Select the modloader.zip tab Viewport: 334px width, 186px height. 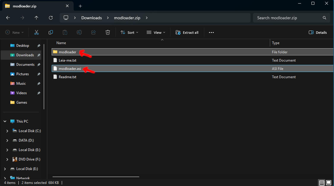[38, 6]
